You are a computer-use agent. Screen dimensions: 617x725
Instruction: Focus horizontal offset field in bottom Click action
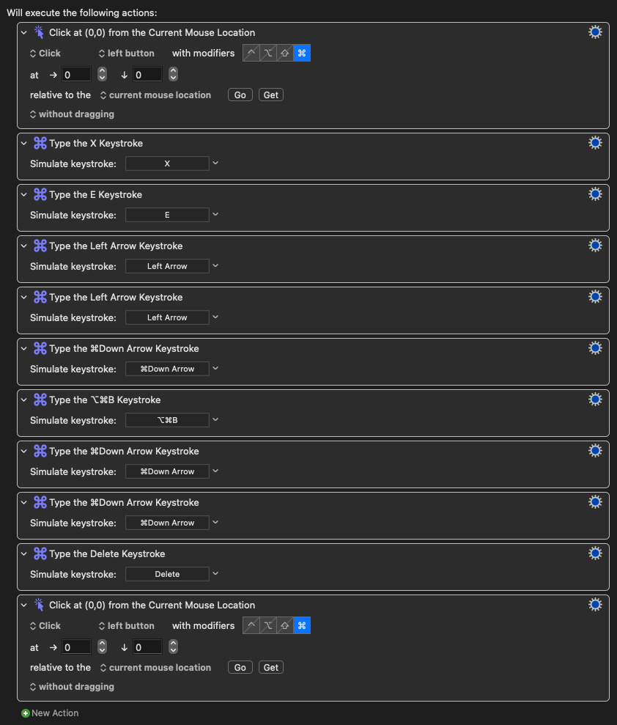(77, 647)
